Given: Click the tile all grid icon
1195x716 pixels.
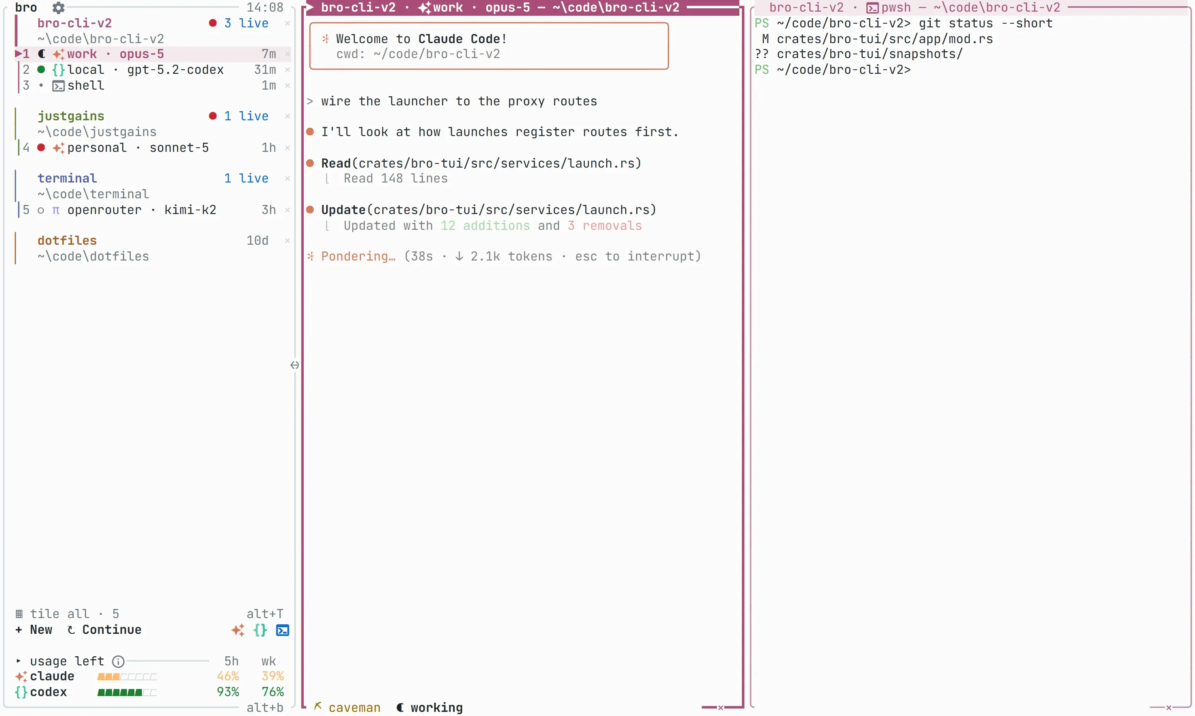Looking at the screenshot, I should pos(19,614).
